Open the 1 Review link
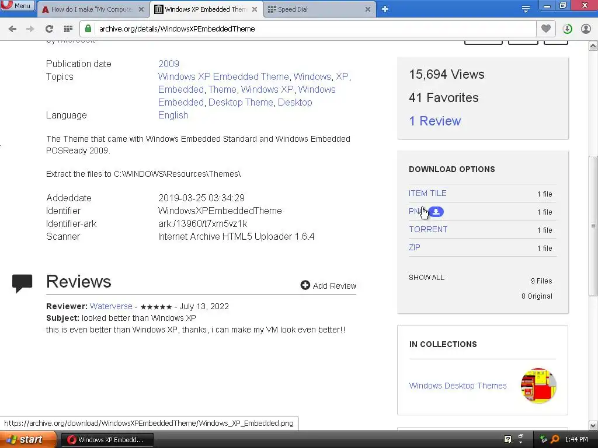 tap(434, 121)
